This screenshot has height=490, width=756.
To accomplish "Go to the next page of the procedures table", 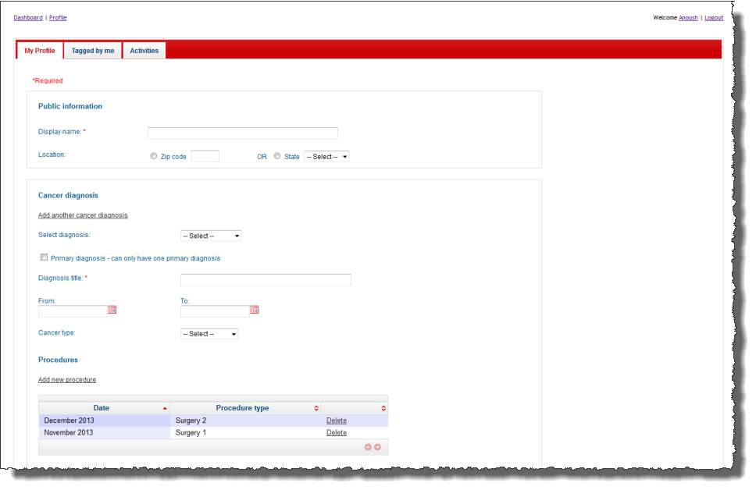I will [377, 447].
